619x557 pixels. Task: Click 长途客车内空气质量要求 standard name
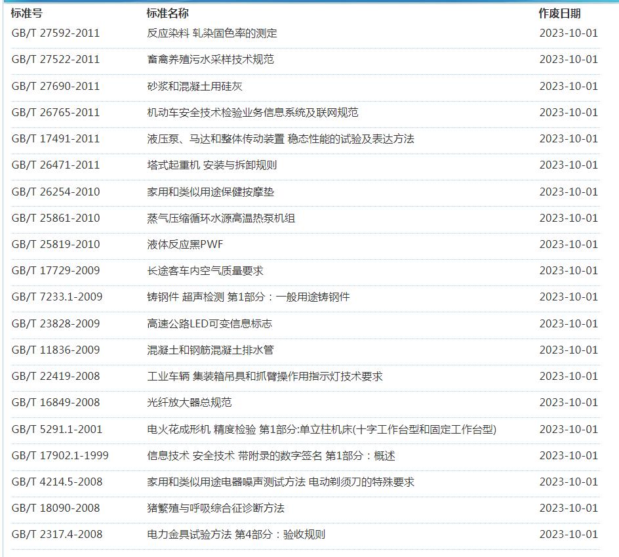point(205,270)
